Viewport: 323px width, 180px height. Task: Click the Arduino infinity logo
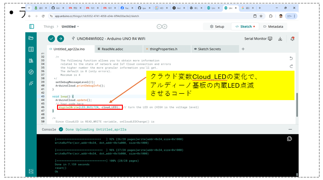162,27
